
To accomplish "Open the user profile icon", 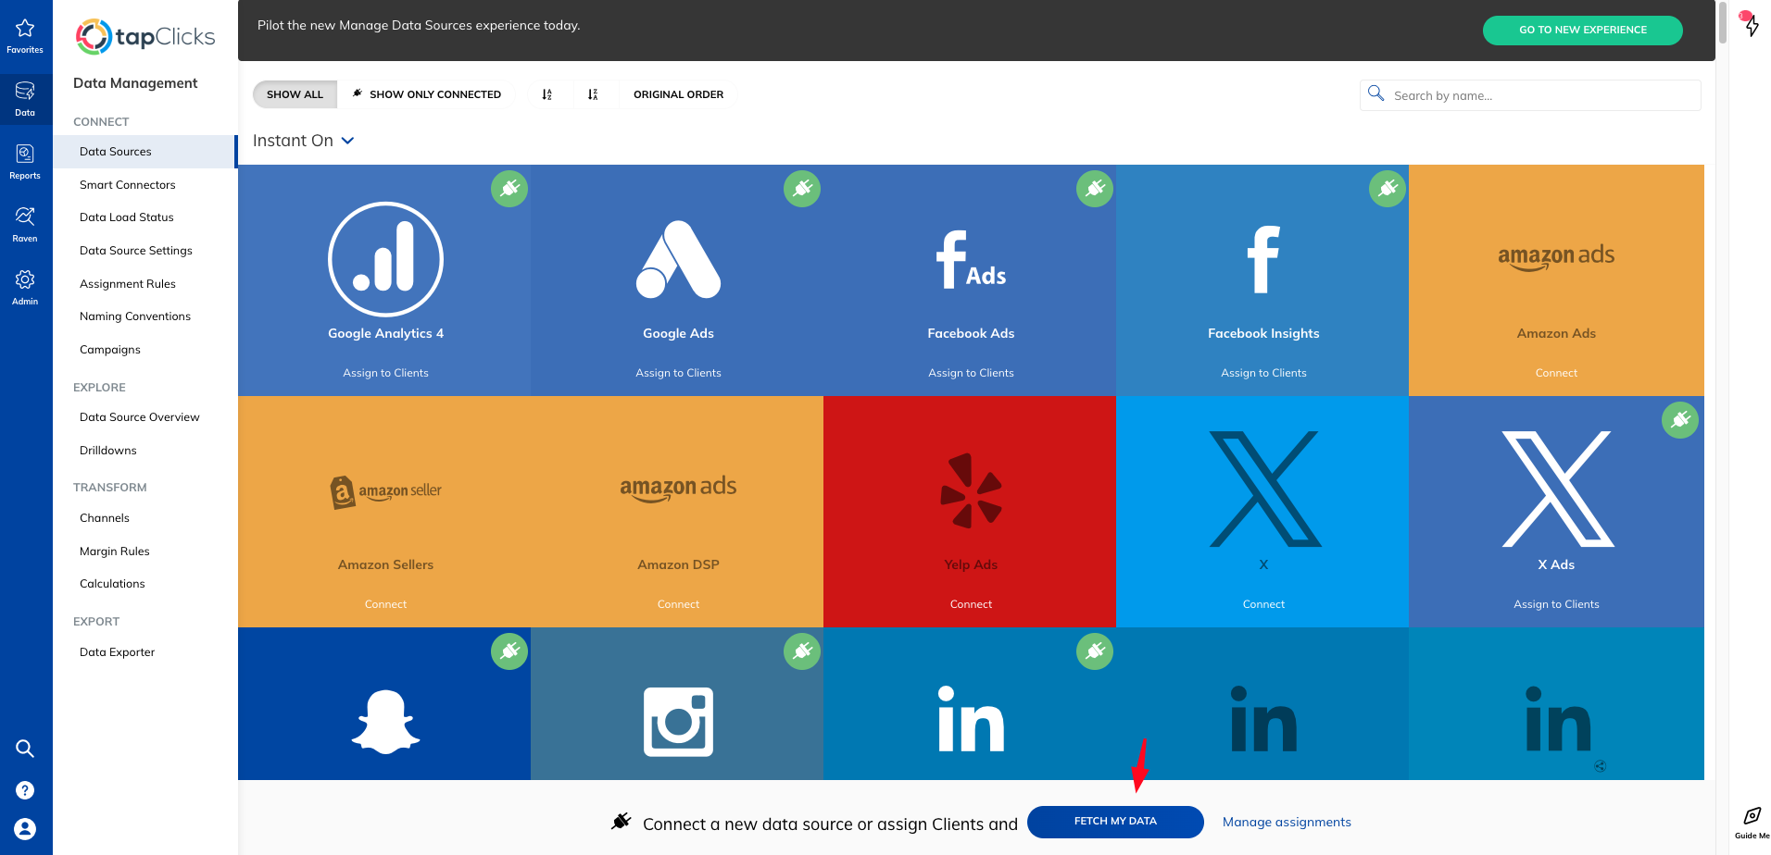I will click(x=25, y=829).
